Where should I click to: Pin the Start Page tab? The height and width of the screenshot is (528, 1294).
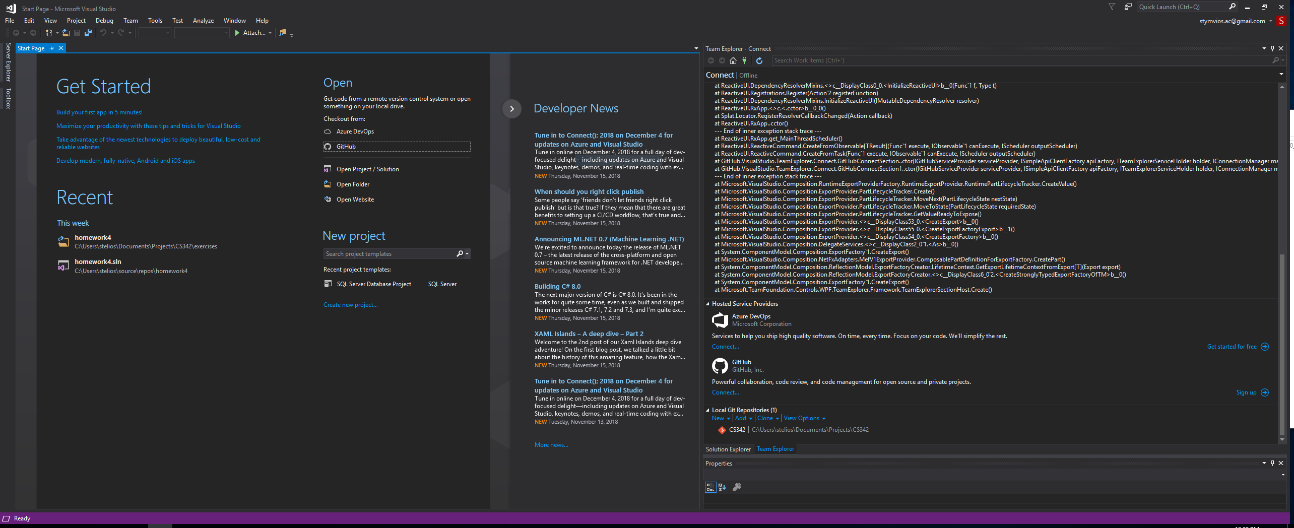[x=51, y=48]
